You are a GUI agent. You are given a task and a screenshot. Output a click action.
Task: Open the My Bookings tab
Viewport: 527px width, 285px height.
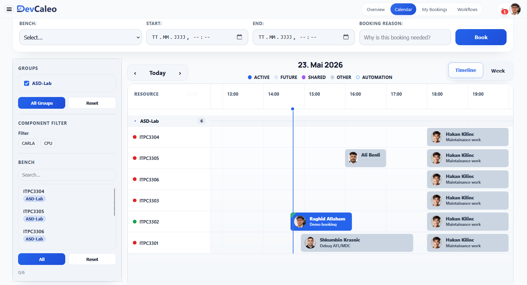coord(434,9)
